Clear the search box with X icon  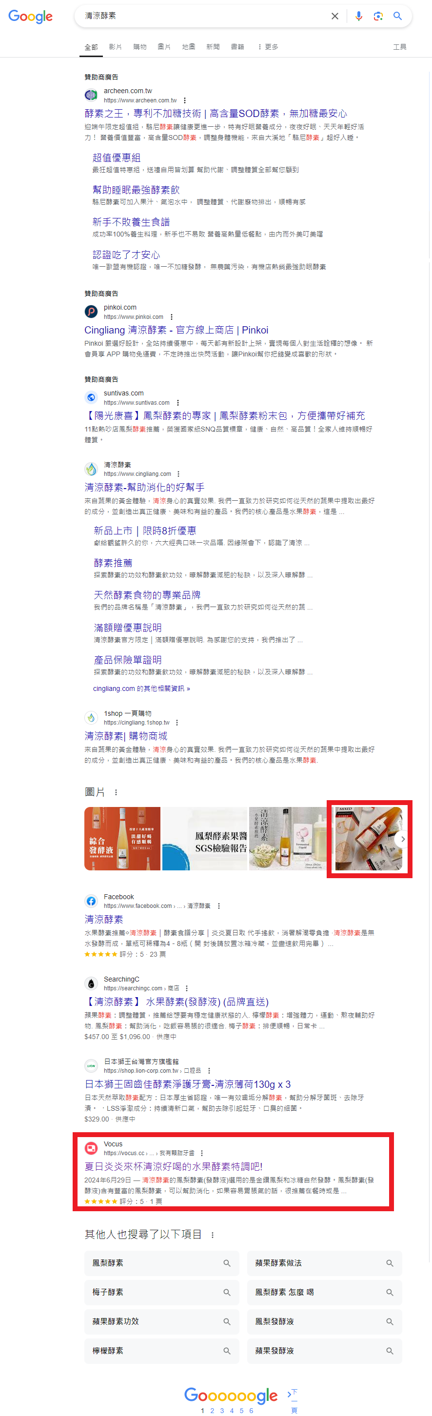(x=334, y=16)
